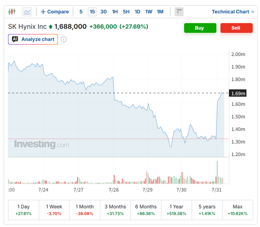Select the 15 minute interval
The height and width of the screenshot is (227, 260).
click(x=92, y=12)
